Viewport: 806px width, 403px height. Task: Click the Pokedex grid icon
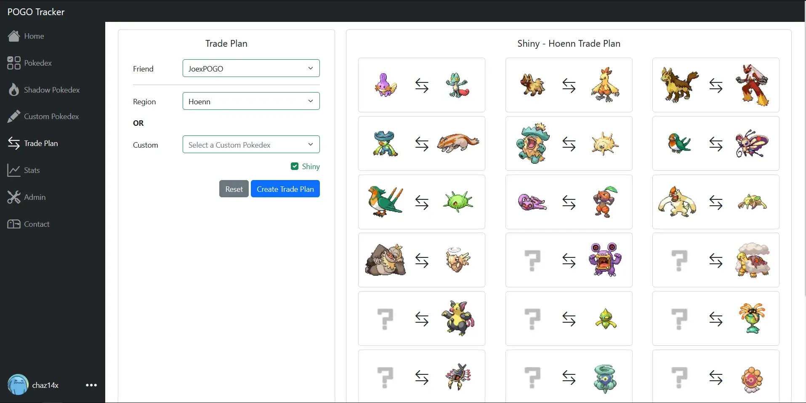pos(13,63)
